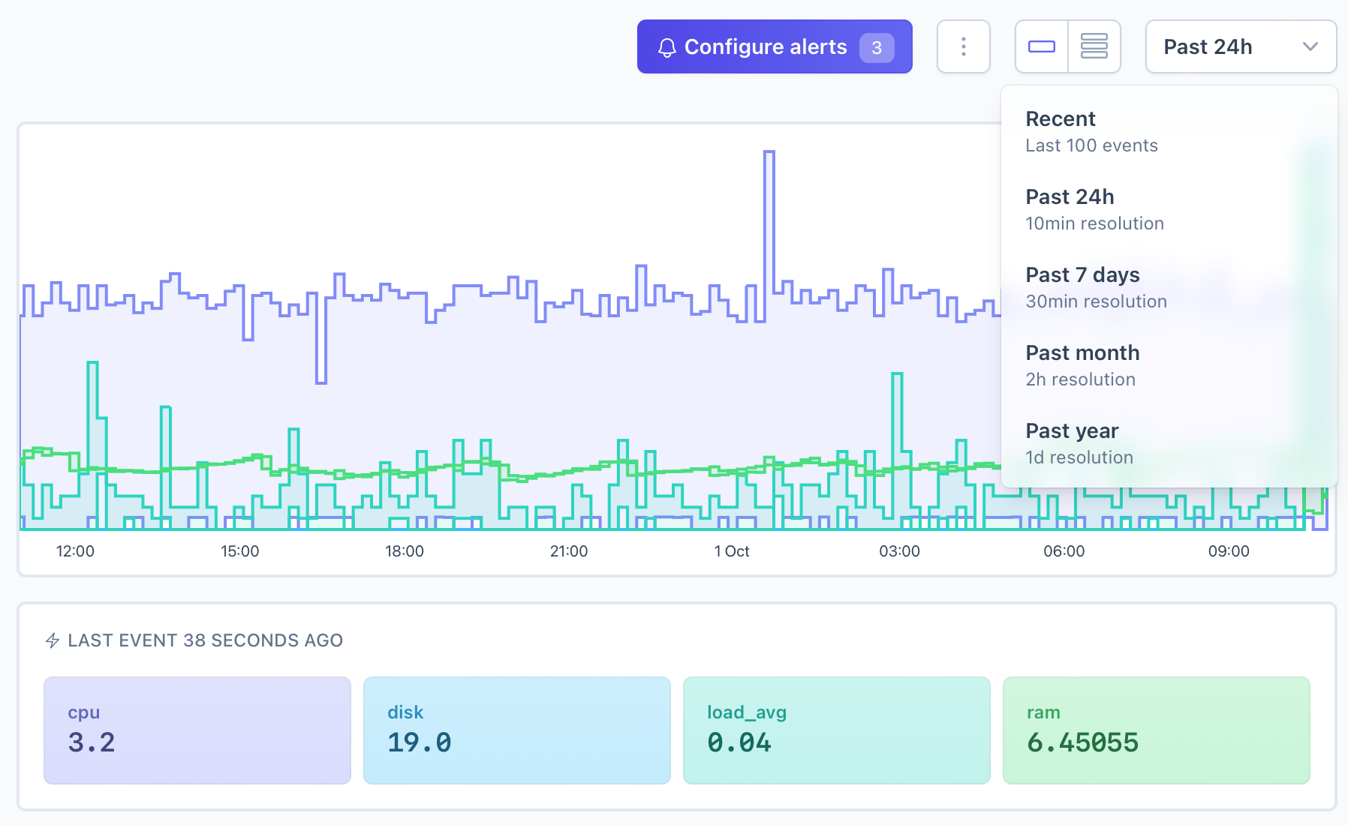Click the 12:00 axis label

tap(75, 551)
